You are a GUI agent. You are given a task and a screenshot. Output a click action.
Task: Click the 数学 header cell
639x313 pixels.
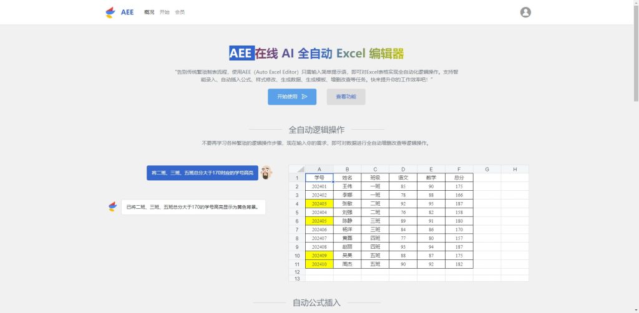pyautogui.click(x=431, y=178)
